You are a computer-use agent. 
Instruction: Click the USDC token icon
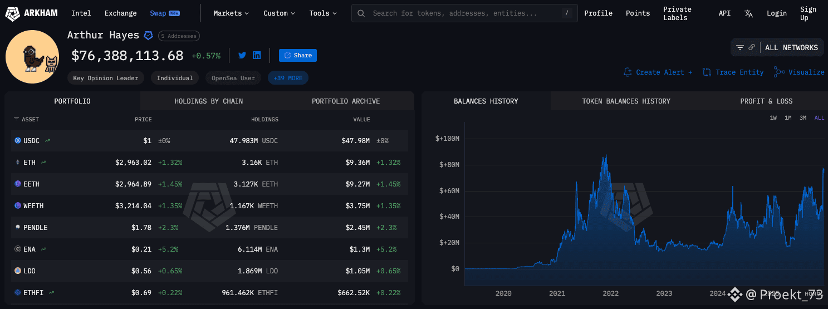coord(18,141)
